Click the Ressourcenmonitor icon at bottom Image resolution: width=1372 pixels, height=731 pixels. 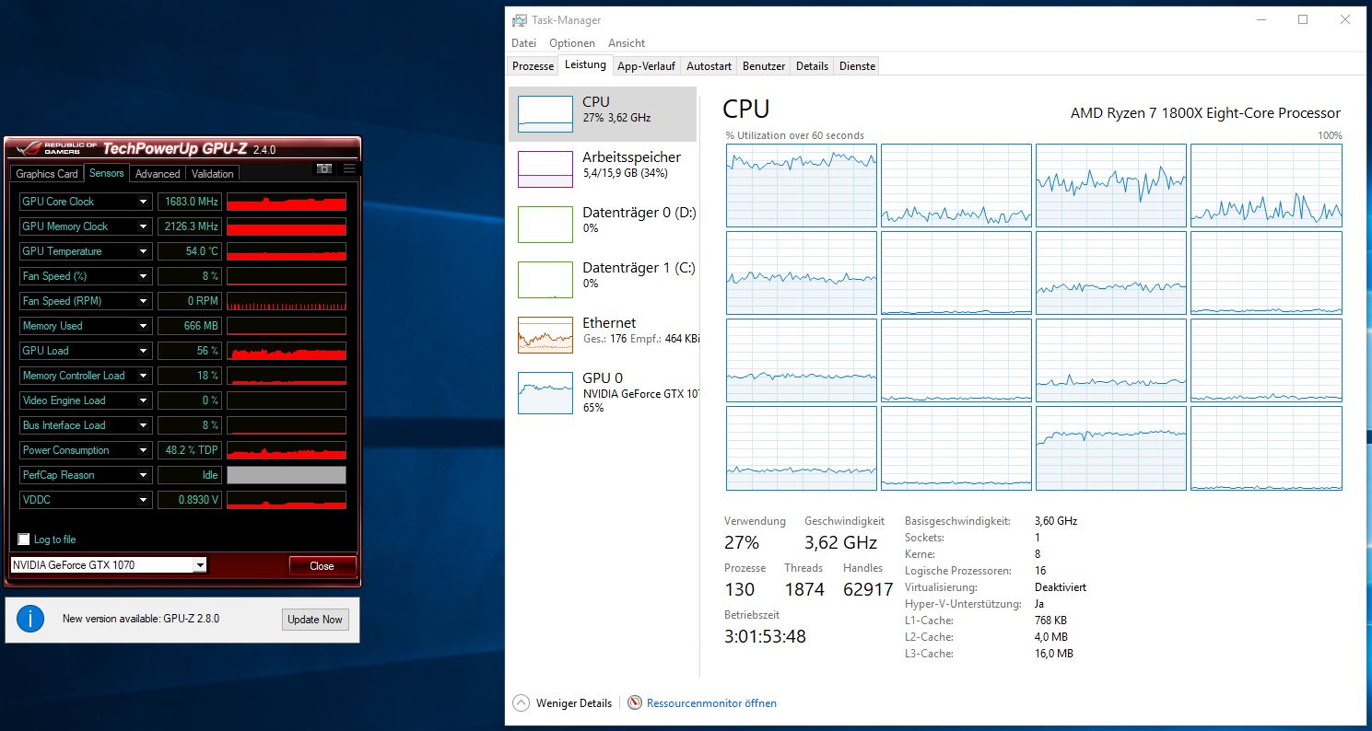pos(635,702)
